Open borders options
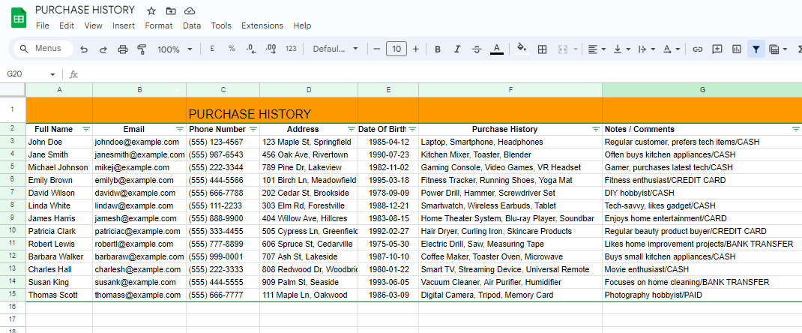Screen dimensions: 802x333 (542, 49)
